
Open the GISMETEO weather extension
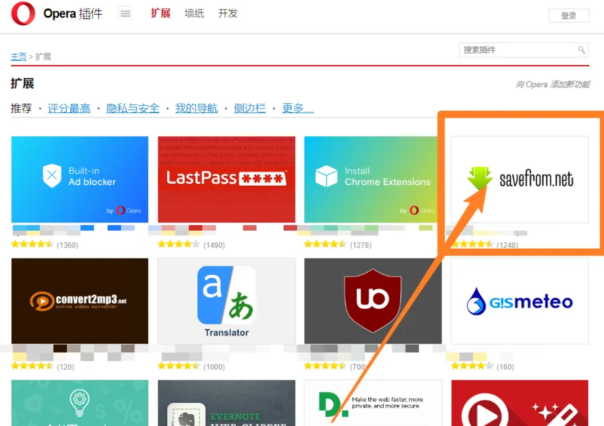click(519, 301)
